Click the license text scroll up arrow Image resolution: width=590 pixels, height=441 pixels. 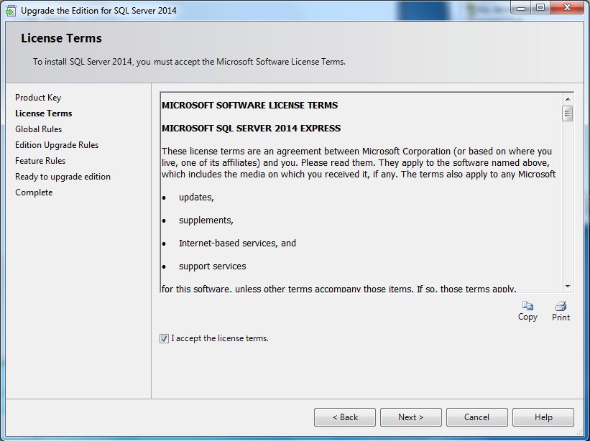coord(568,99)
